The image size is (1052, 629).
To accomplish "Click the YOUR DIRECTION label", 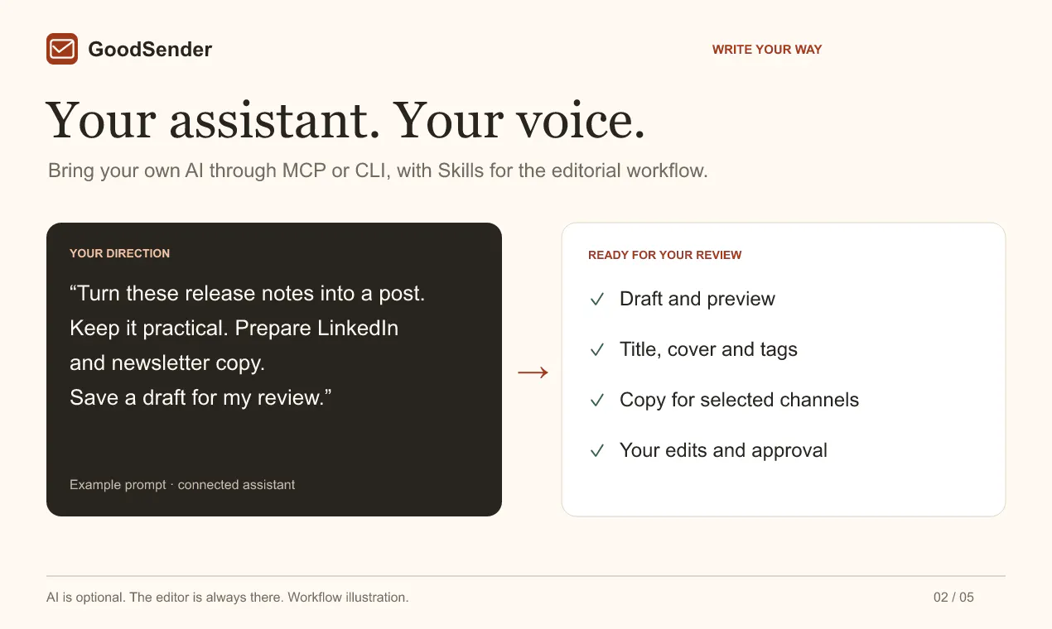I will [119, 253].
